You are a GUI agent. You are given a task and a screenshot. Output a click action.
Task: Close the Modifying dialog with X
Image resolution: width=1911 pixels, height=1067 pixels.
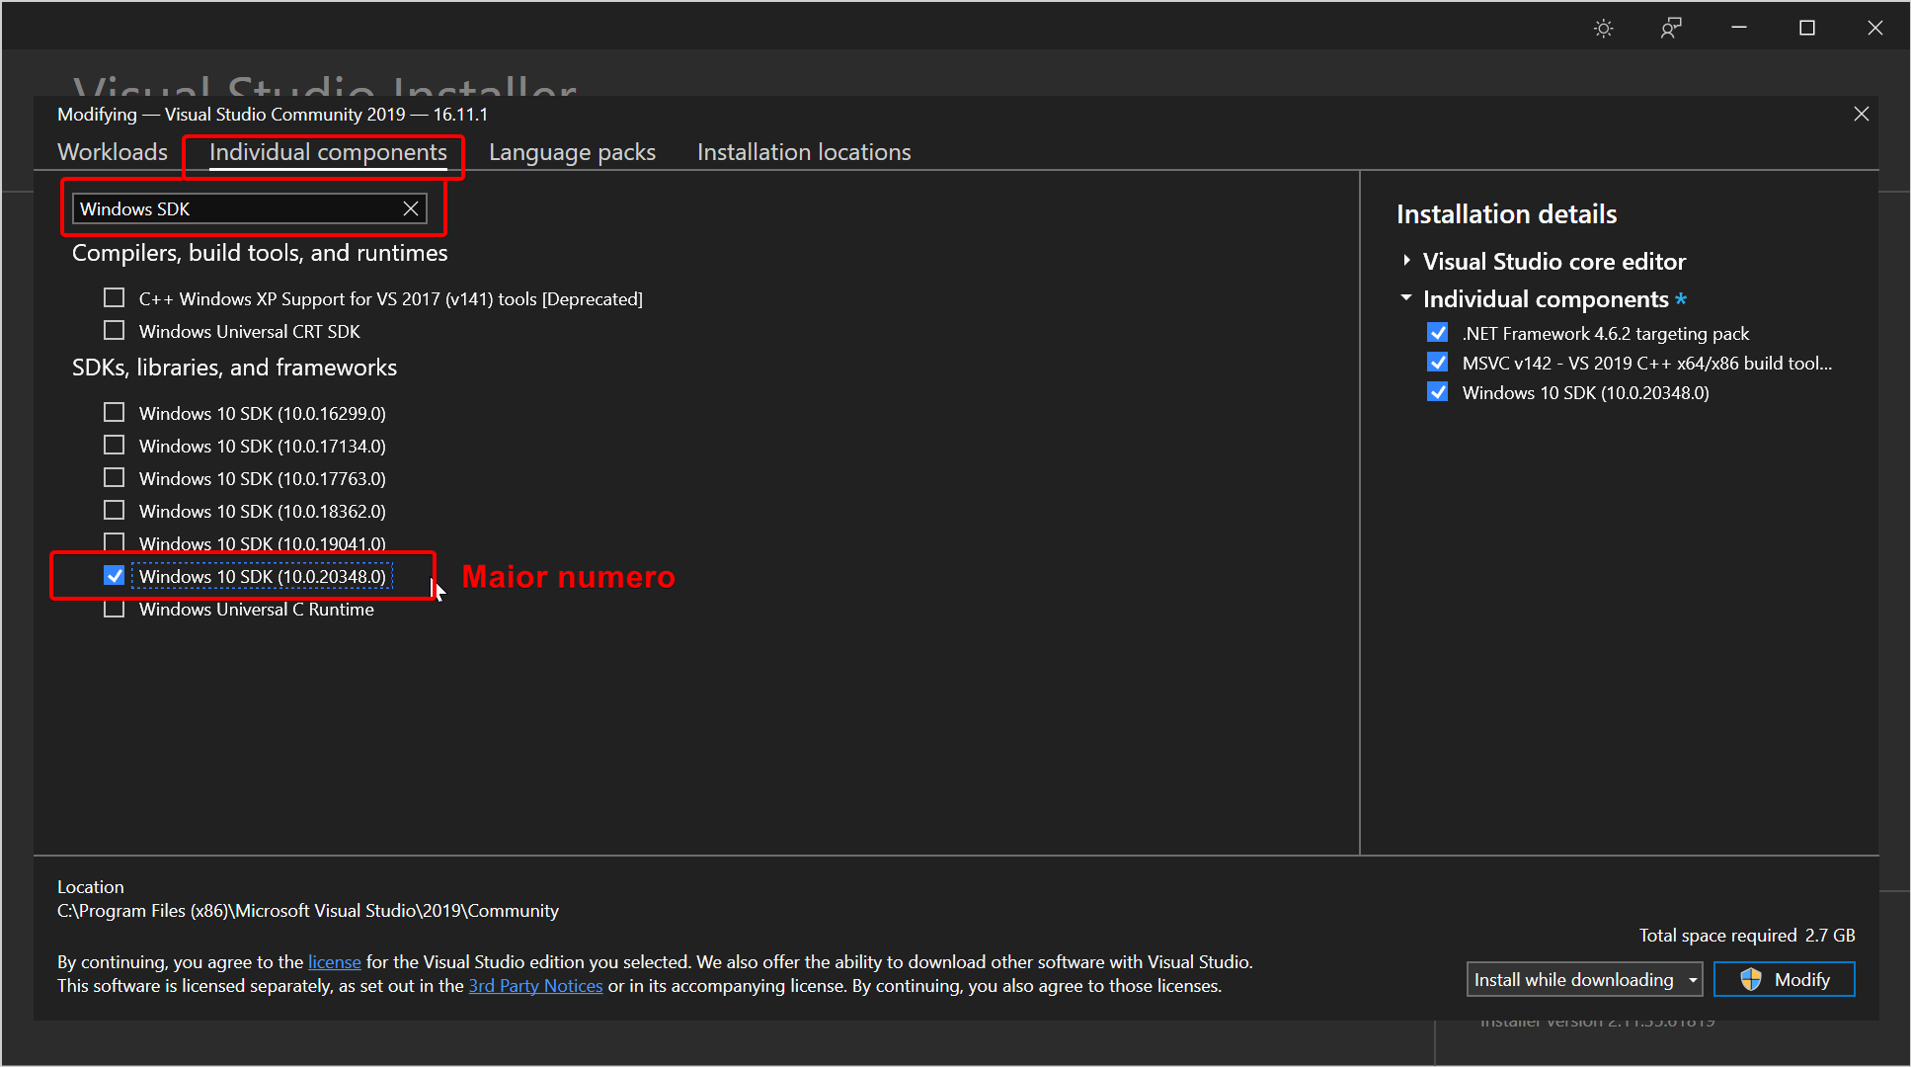coord(1862,114)
